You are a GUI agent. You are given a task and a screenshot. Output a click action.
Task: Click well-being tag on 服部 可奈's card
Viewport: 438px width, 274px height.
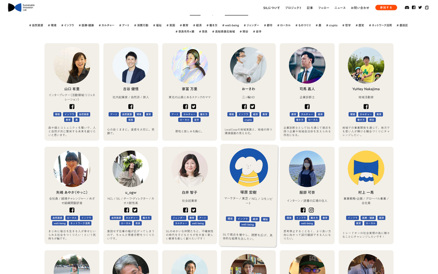(307, 223)
